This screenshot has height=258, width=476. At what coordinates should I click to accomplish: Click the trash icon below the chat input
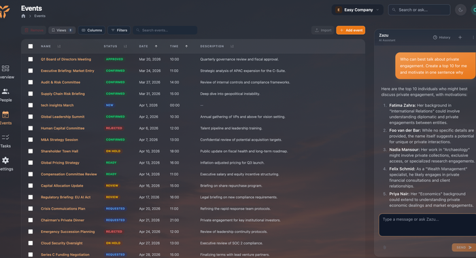coord(385,247)
